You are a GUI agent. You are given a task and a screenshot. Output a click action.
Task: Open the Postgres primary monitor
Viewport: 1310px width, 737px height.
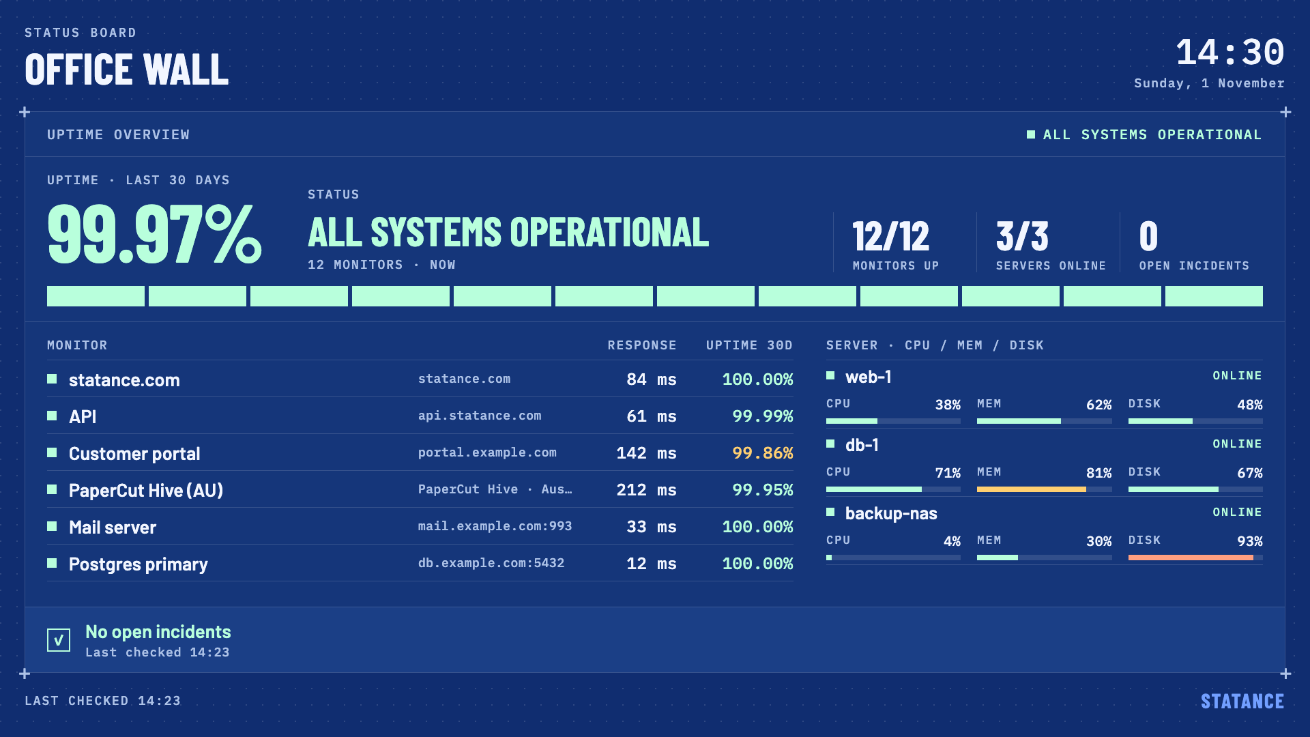pyautogui.click(x=139, y=564)
